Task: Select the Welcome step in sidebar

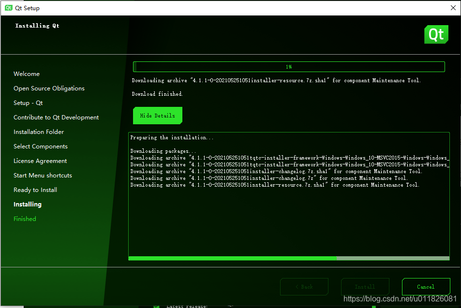Action: coord(27,74)
